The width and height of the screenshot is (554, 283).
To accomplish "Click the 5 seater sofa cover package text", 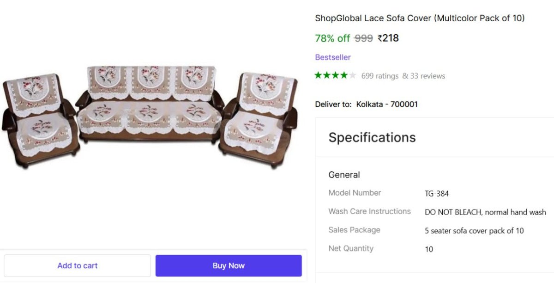I will pyautogui.click(x=474, y=231).
